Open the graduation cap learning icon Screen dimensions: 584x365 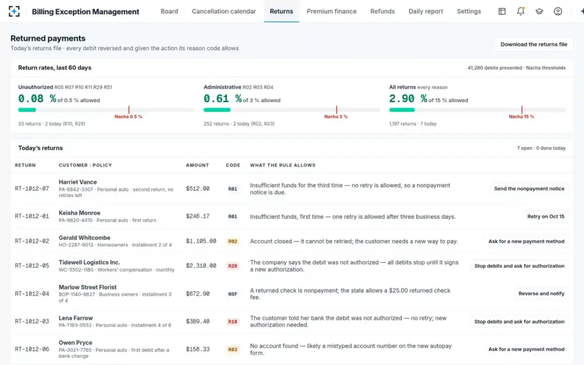539,11
